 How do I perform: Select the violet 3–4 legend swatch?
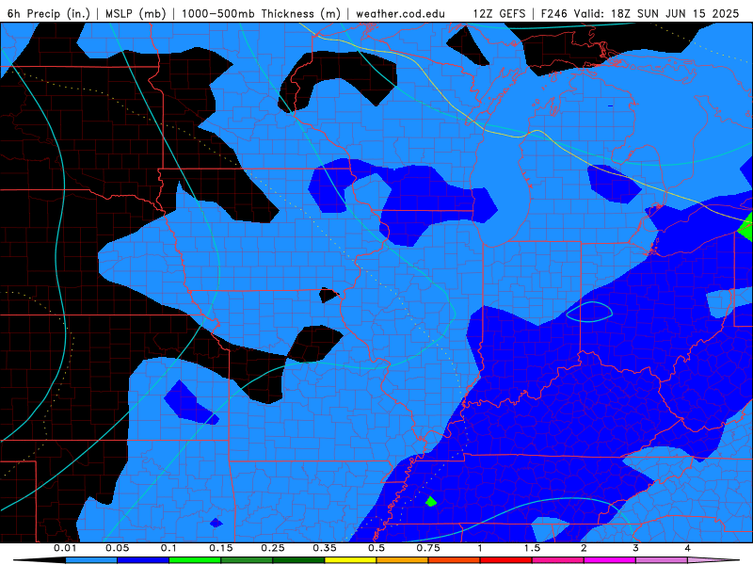[x=662, y=560]
